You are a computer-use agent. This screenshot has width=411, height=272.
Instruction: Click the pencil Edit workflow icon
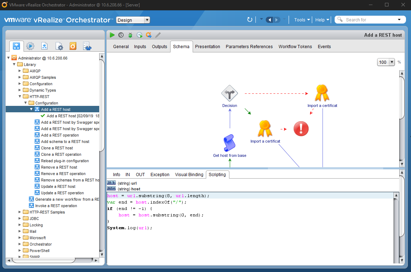coord(158,35)
